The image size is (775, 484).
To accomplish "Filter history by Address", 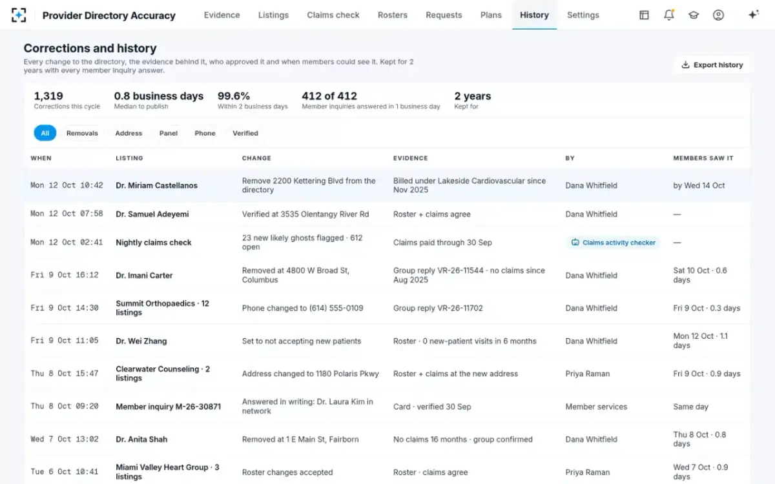I will [x=129, y=133].
